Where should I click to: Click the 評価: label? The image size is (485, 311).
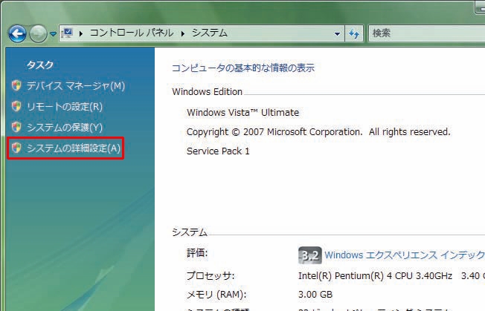point(197,253)
